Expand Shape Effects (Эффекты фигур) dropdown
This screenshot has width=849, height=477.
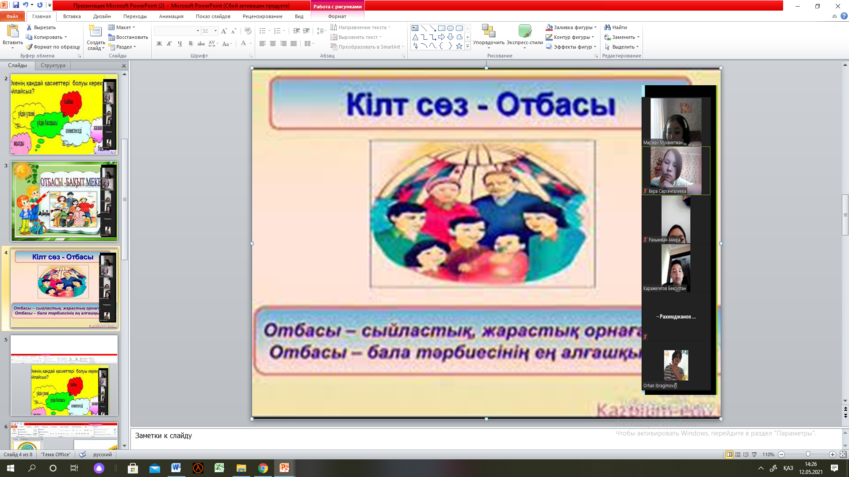point(595,47)
